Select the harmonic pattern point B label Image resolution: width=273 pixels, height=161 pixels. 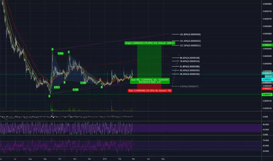pos(65,82)
